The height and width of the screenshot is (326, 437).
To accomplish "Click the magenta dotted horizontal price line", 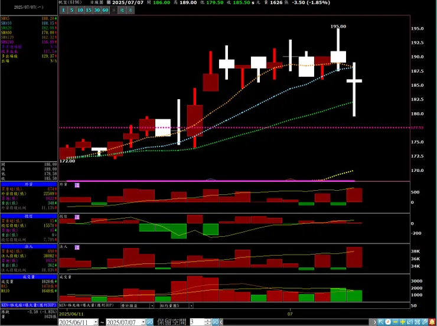I will [234, 128].
